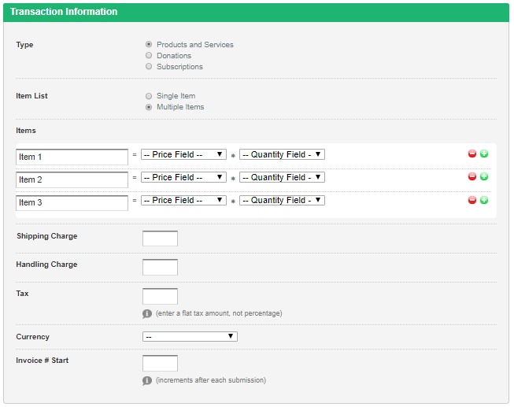Focus the Handling Charge text field

click(x=160, y=268)
